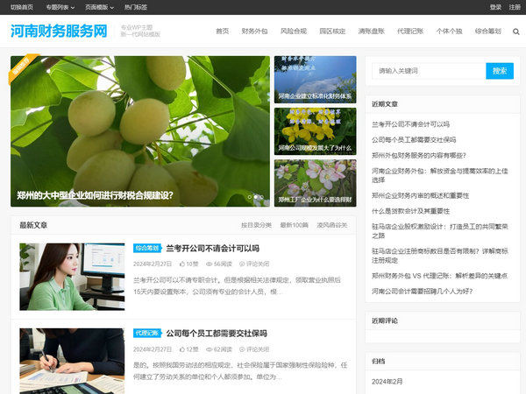Open 清账盘账 navigation item
Viewport: 526px width, 394px height.
click(x=372, y=32)
